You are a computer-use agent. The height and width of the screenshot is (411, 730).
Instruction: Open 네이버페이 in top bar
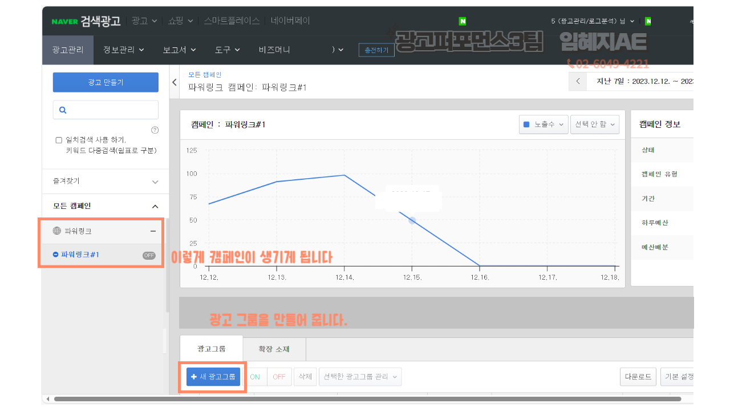(290, 21)
